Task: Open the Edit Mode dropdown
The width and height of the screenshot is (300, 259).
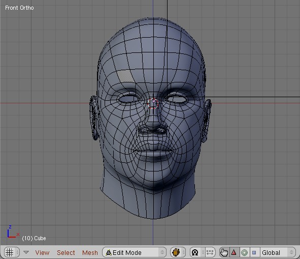Action: (x=135, y=252)
